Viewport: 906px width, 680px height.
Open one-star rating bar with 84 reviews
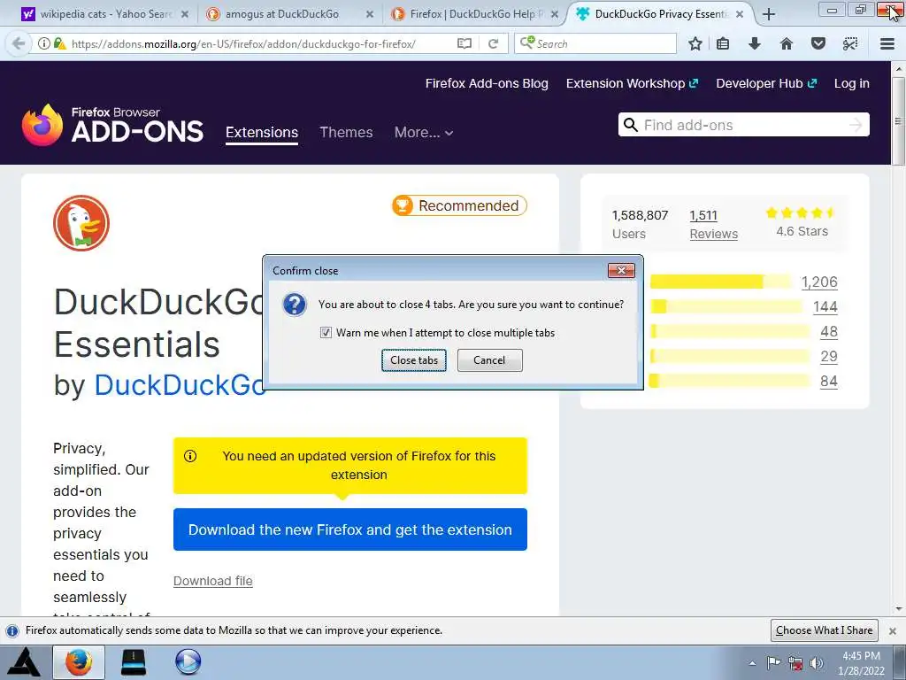[x=730, y=381]
